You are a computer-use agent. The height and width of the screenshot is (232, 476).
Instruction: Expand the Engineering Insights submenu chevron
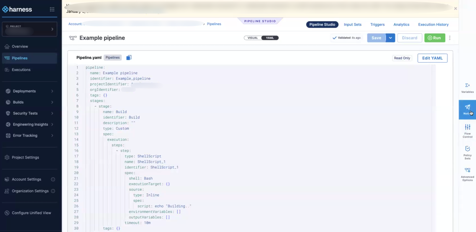pyautogui.click(x=52, y=124)
